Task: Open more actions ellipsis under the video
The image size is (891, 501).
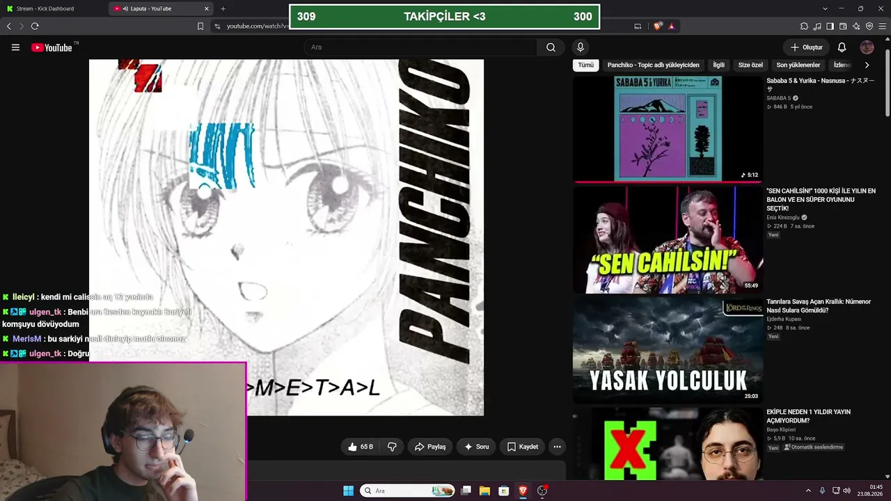Action: point(557,447)
